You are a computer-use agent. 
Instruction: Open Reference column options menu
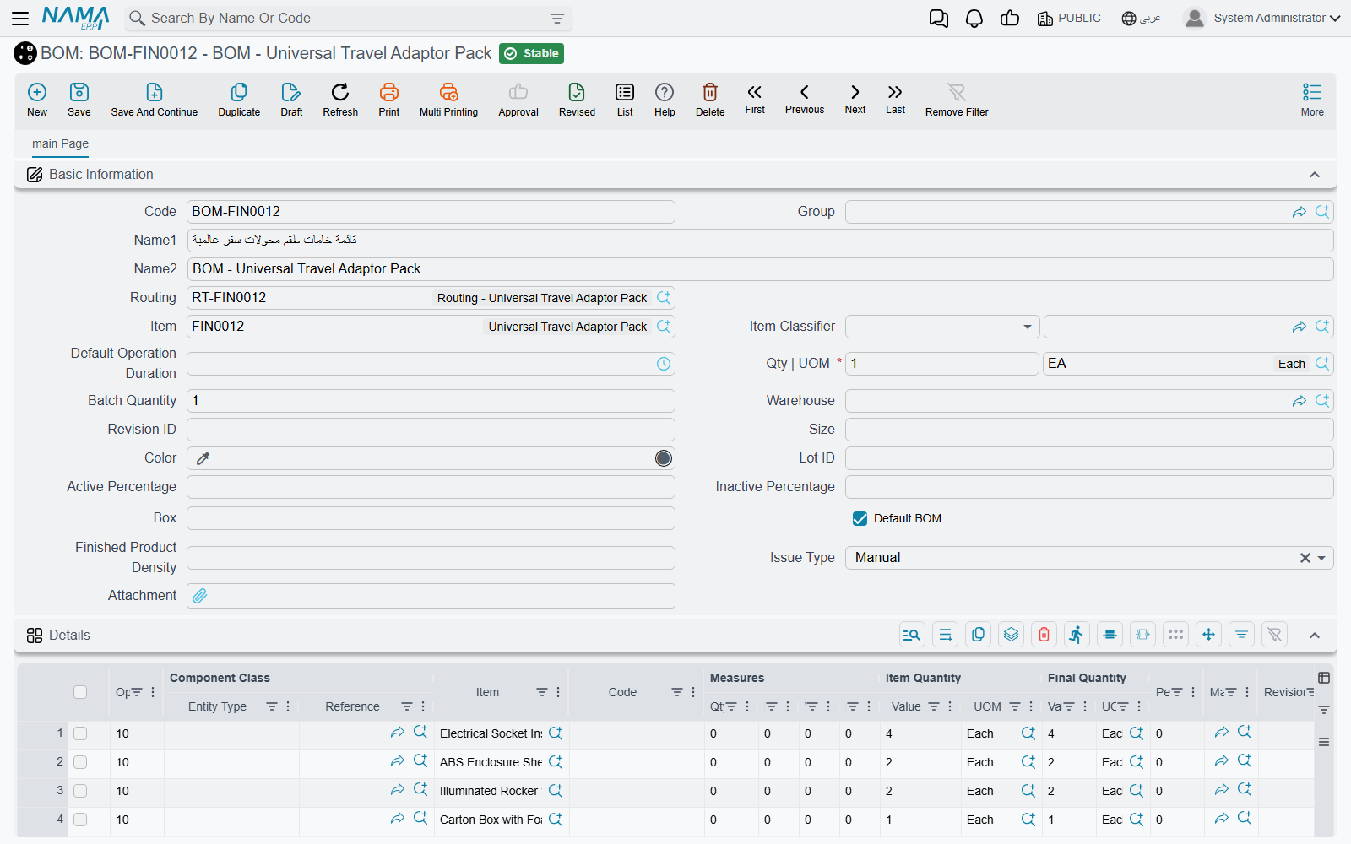[x=423, y=706]
